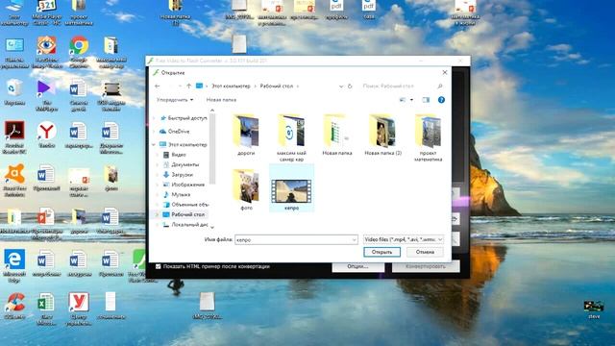Click the back arrow in the open dialog
This screenshot has width=615, height=346.
coord(158,86)
